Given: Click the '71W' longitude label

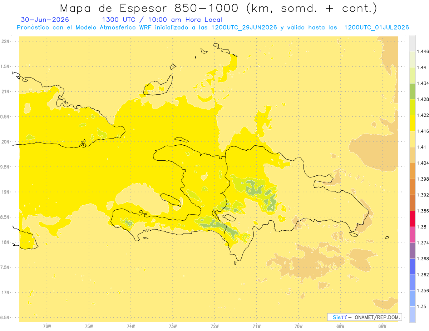Looking at the screenshot, I should coord(256,327).
